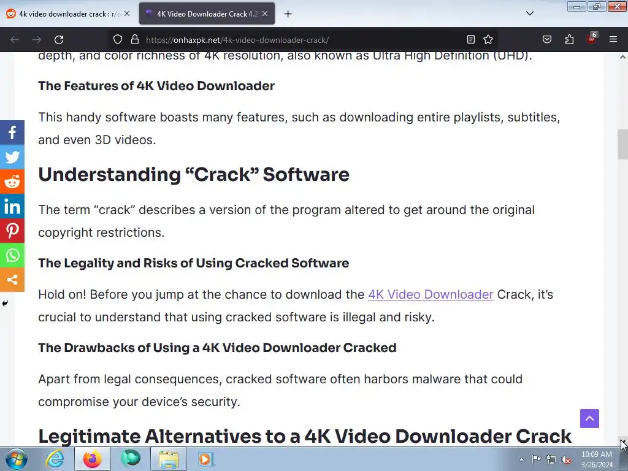Screen dimensions: 628x471
Task: Open tracking protection shield icon
Action: click(x=117, y=40)
